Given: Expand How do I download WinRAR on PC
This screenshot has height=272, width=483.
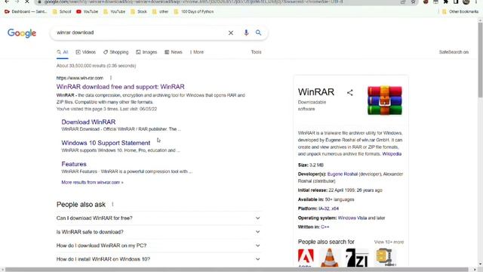Looking at the screenshot, I should pyautogui.click(x=158, y=246).
